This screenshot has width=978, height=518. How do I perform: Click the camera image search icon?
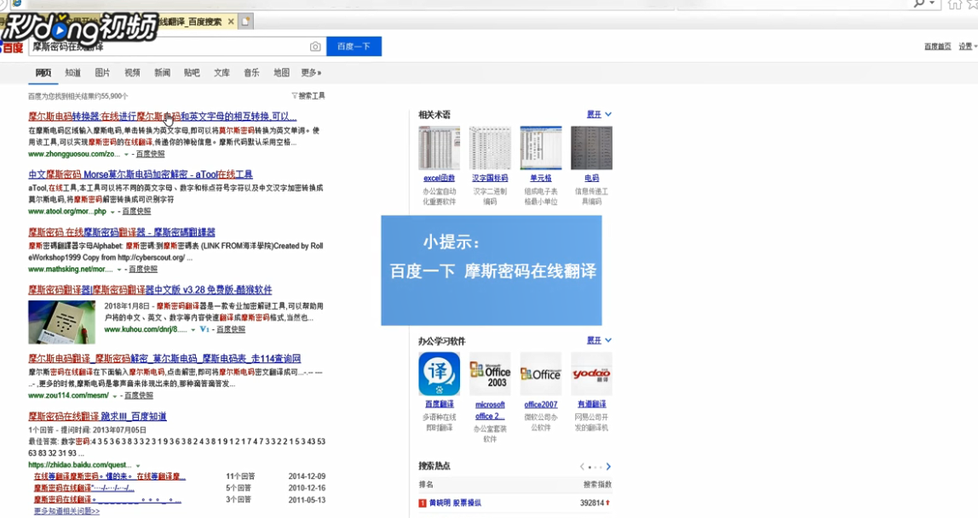[x=315, y=47]
